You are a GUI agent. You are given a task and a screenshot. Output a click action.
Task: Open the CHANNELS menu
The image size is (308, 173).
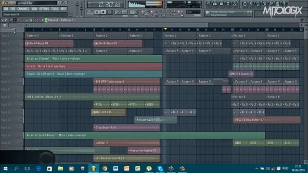(x=23, y=9)
